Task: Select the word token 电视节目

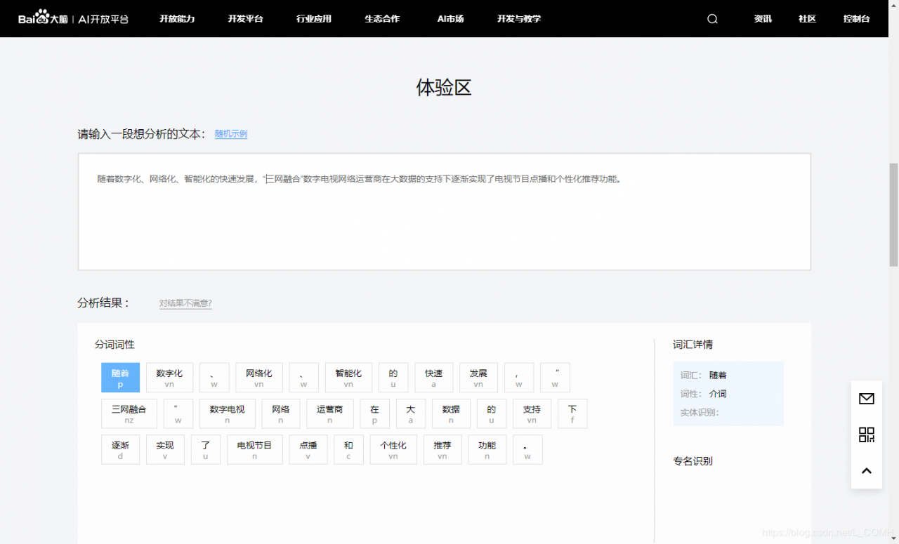Action: pyautogui.click(x=254, y=449)
